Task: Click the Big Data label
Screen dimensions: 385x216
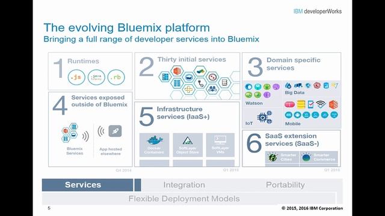Action: click(294, 92)
